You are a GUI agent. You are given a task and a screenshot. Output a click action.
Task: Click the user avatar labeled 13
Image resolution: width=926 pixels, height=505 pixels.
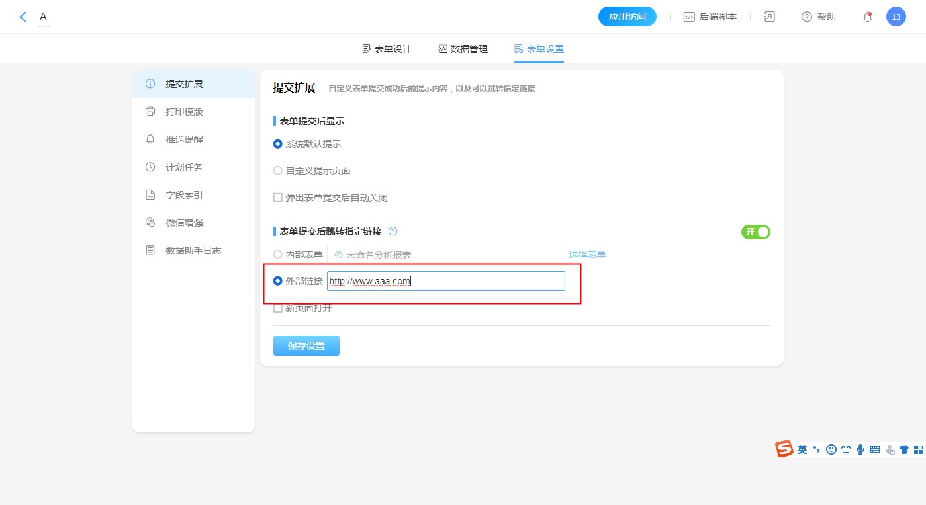point(896,17)
